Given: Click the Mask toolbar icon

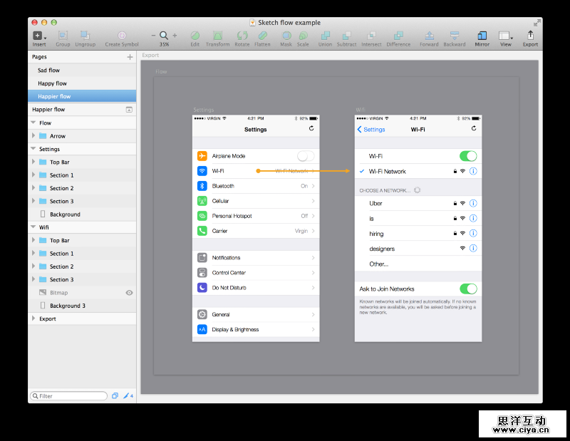Looking at the screenshot, I should point(286,33).
